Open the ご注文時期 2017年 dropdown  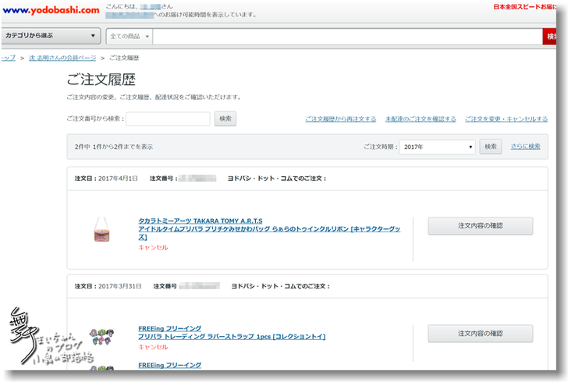tap(437, 147)
